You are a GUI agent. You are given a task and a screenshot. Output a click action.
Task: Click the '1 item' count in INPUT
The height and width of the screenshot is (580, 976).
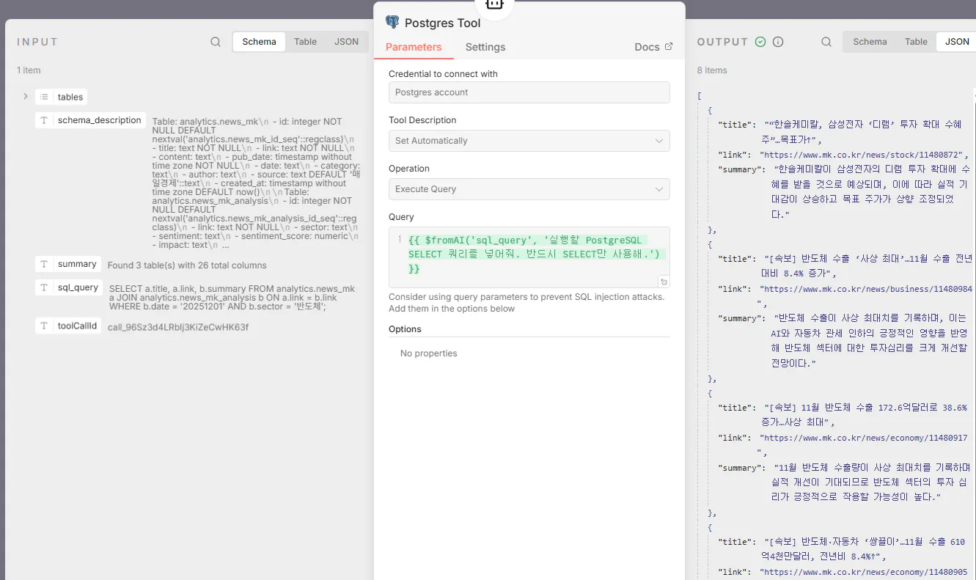pyautogui.click(x=29, y=70)
